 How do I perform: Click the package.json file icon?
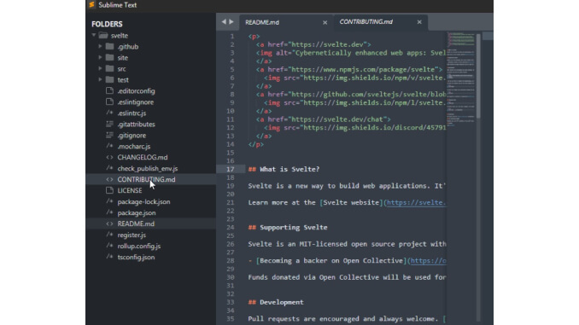tap(109, 212)
